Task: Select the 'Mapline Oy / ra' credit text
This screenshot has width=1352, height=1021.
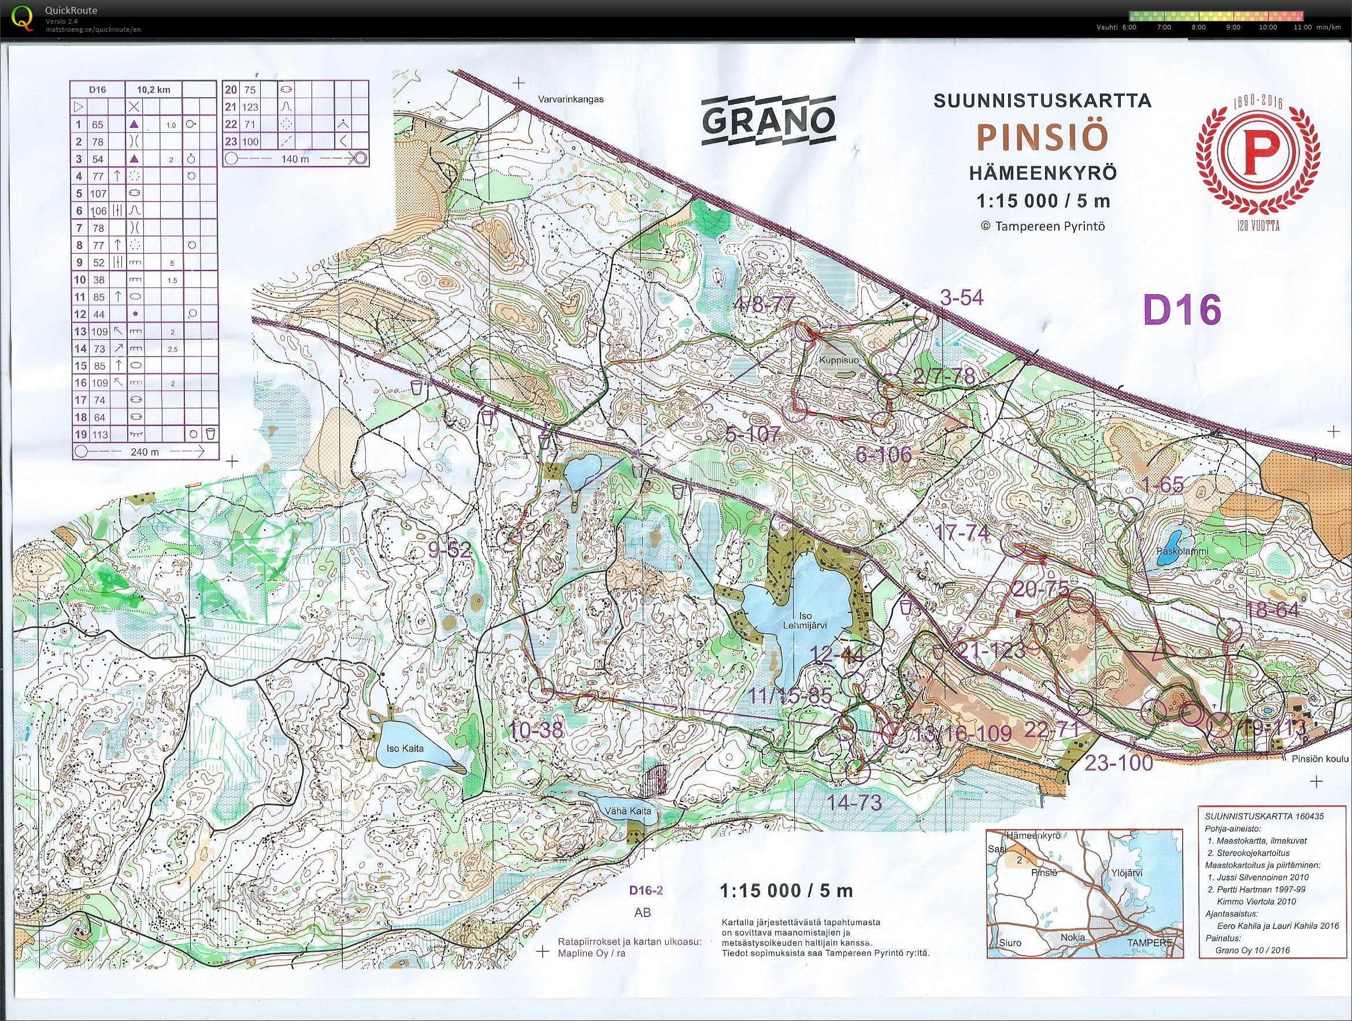Action: point(592,952)
